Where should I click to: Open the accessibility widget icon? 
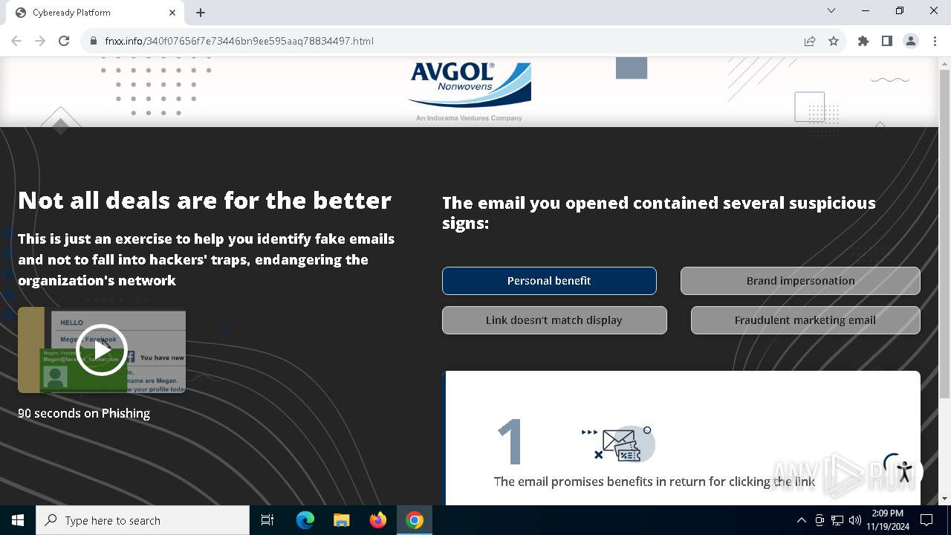904,472
